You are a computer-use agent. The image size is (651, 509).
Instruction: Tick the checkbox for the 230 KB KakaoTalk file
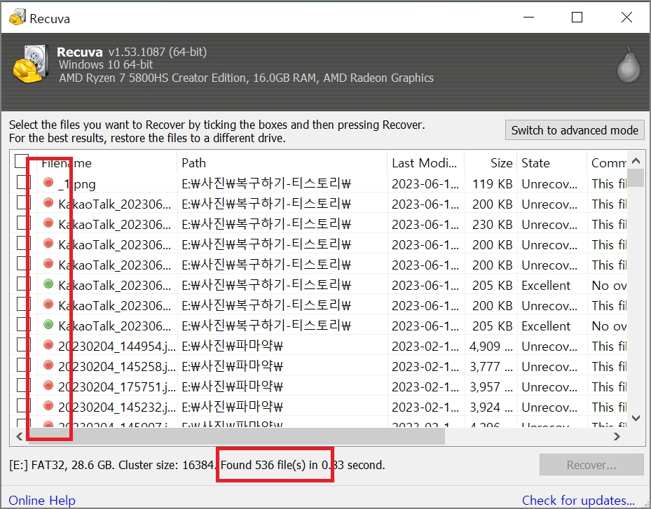(x=24, y=223)
